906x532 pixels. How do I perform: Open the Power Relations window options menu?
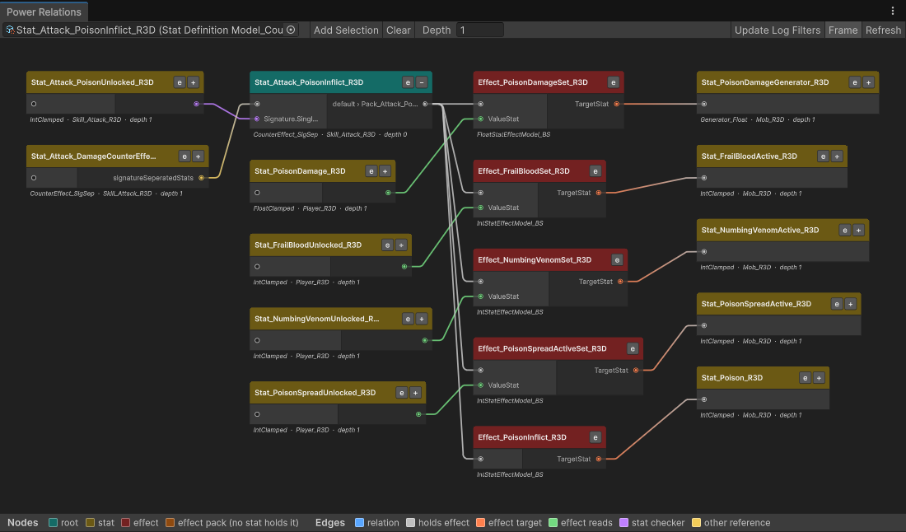[x=893, y=11]
